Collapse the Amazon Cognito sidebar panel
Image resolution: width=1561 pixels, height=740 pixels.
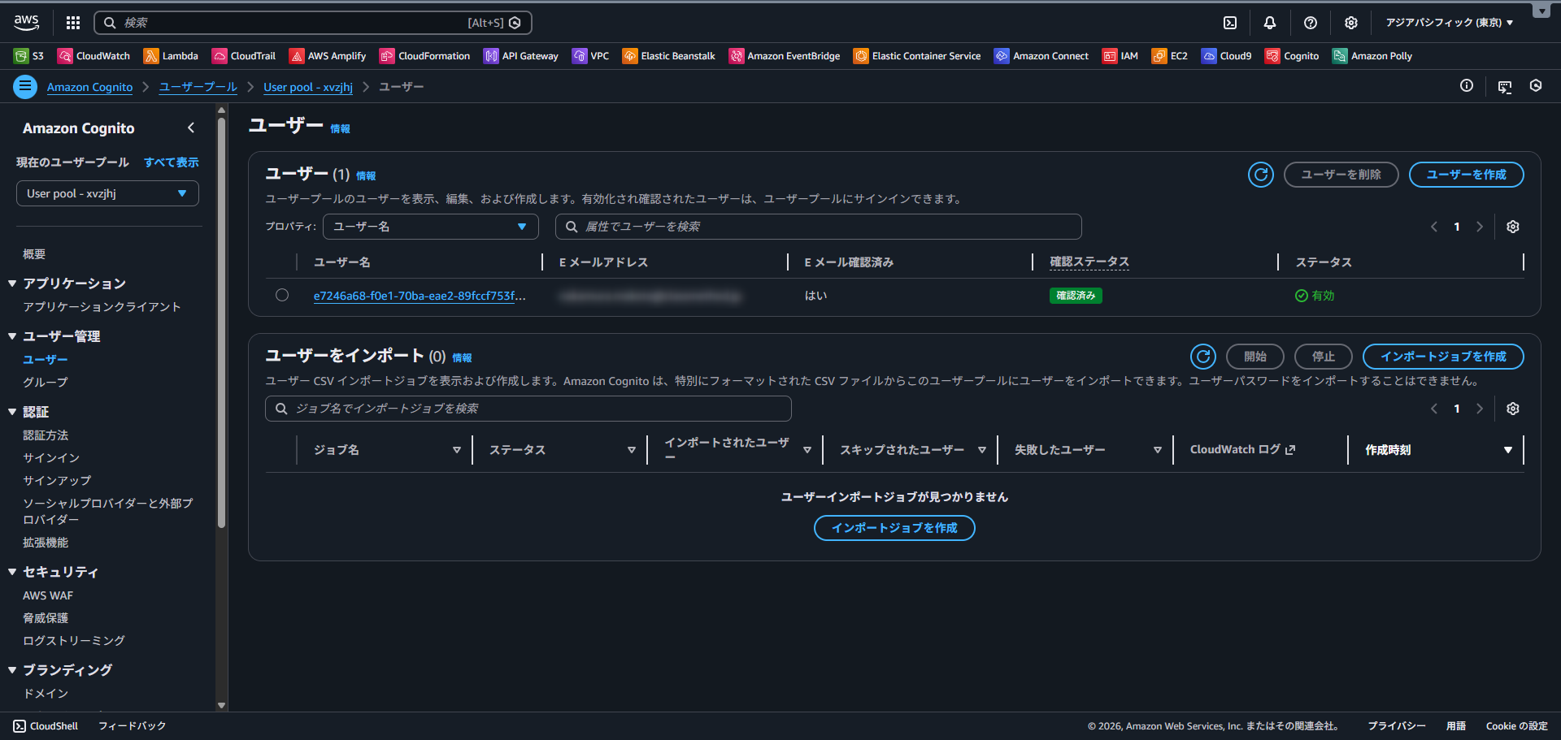coord(191,128)
